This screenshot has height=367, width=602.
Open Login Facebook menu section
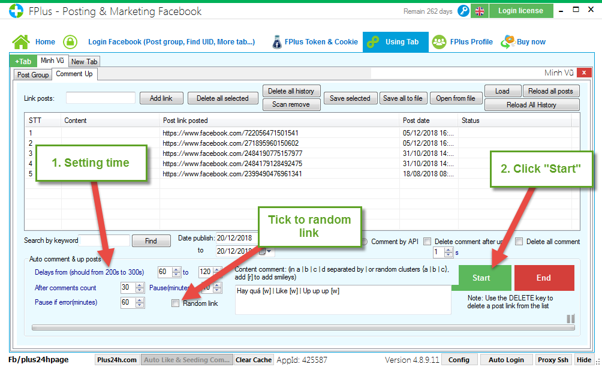tap(171, 42)
